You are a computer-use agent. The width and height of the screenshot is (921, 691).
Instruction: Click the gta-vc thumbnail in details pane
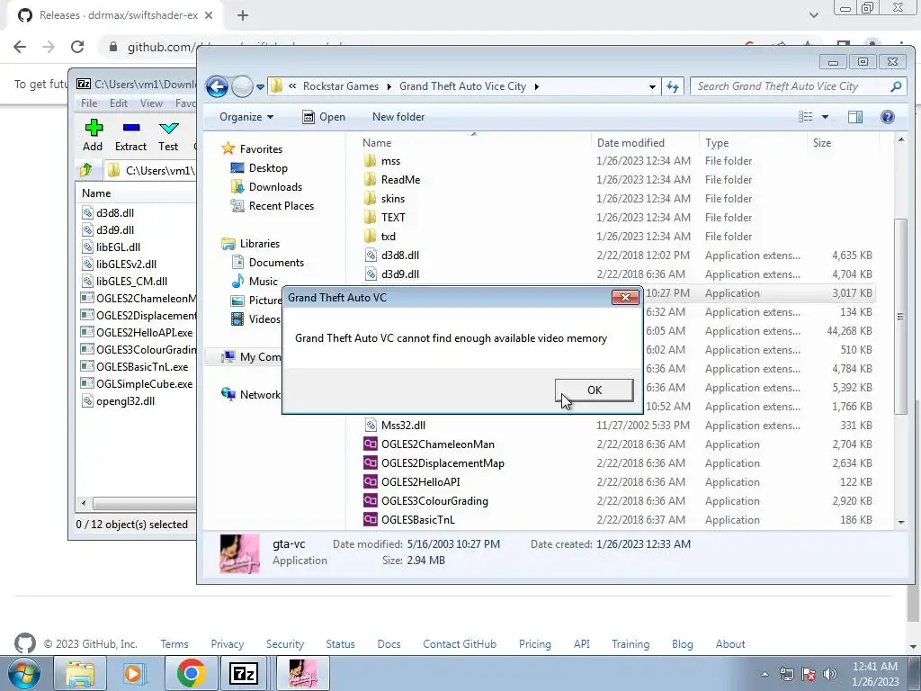tap(239, 553)
